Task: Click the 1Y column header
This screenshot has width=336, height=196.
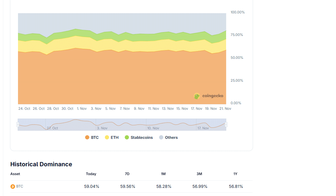Action: click(x=235, y=174)
